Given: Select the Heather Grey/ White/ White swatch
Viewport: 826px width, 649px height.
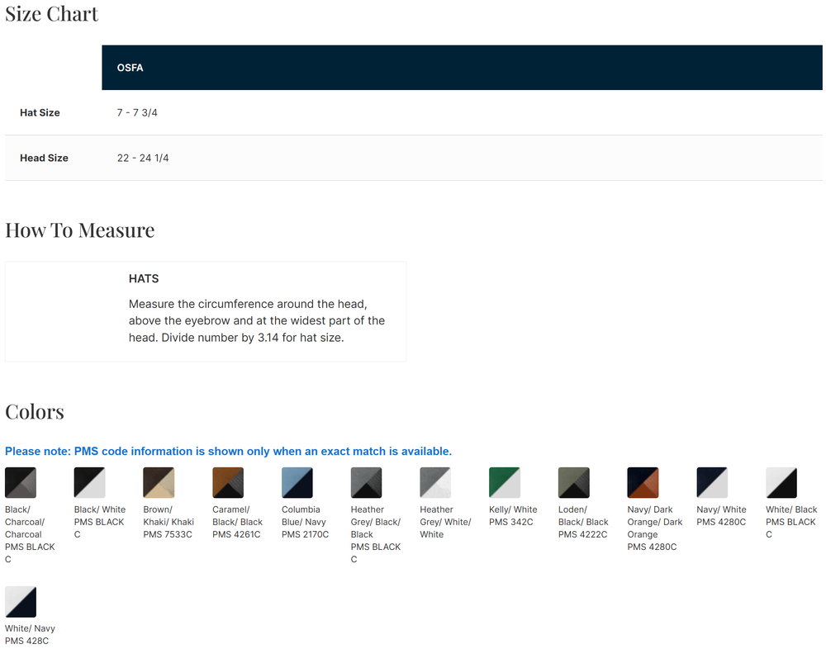Looking at the screenshot, I should [x=435, y=482].
